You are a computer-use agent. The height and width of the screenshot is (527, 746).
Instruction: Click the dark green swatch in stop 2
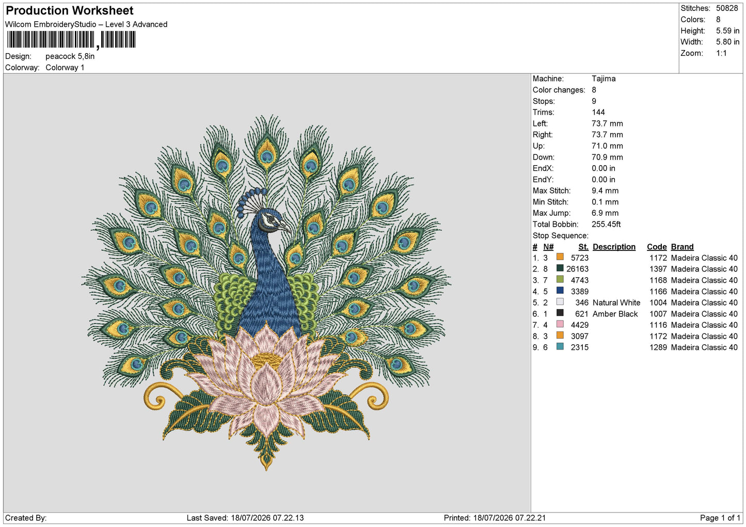tap(560, 268)
